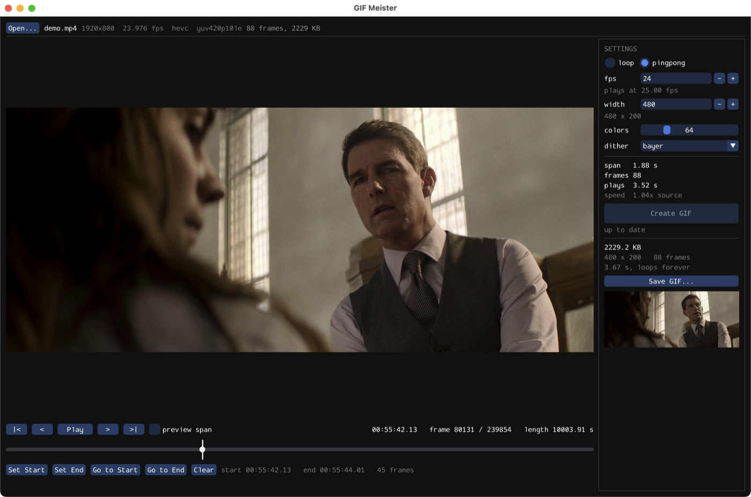Screen dimensions: 751x497
Task: Decrease fps with the minus button
Action: (x=719, y=78)
